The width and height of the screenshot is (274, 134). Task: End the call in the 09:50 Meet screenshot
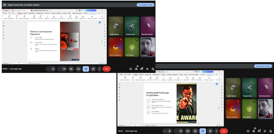pyautogui.click(x=107, y=69)
